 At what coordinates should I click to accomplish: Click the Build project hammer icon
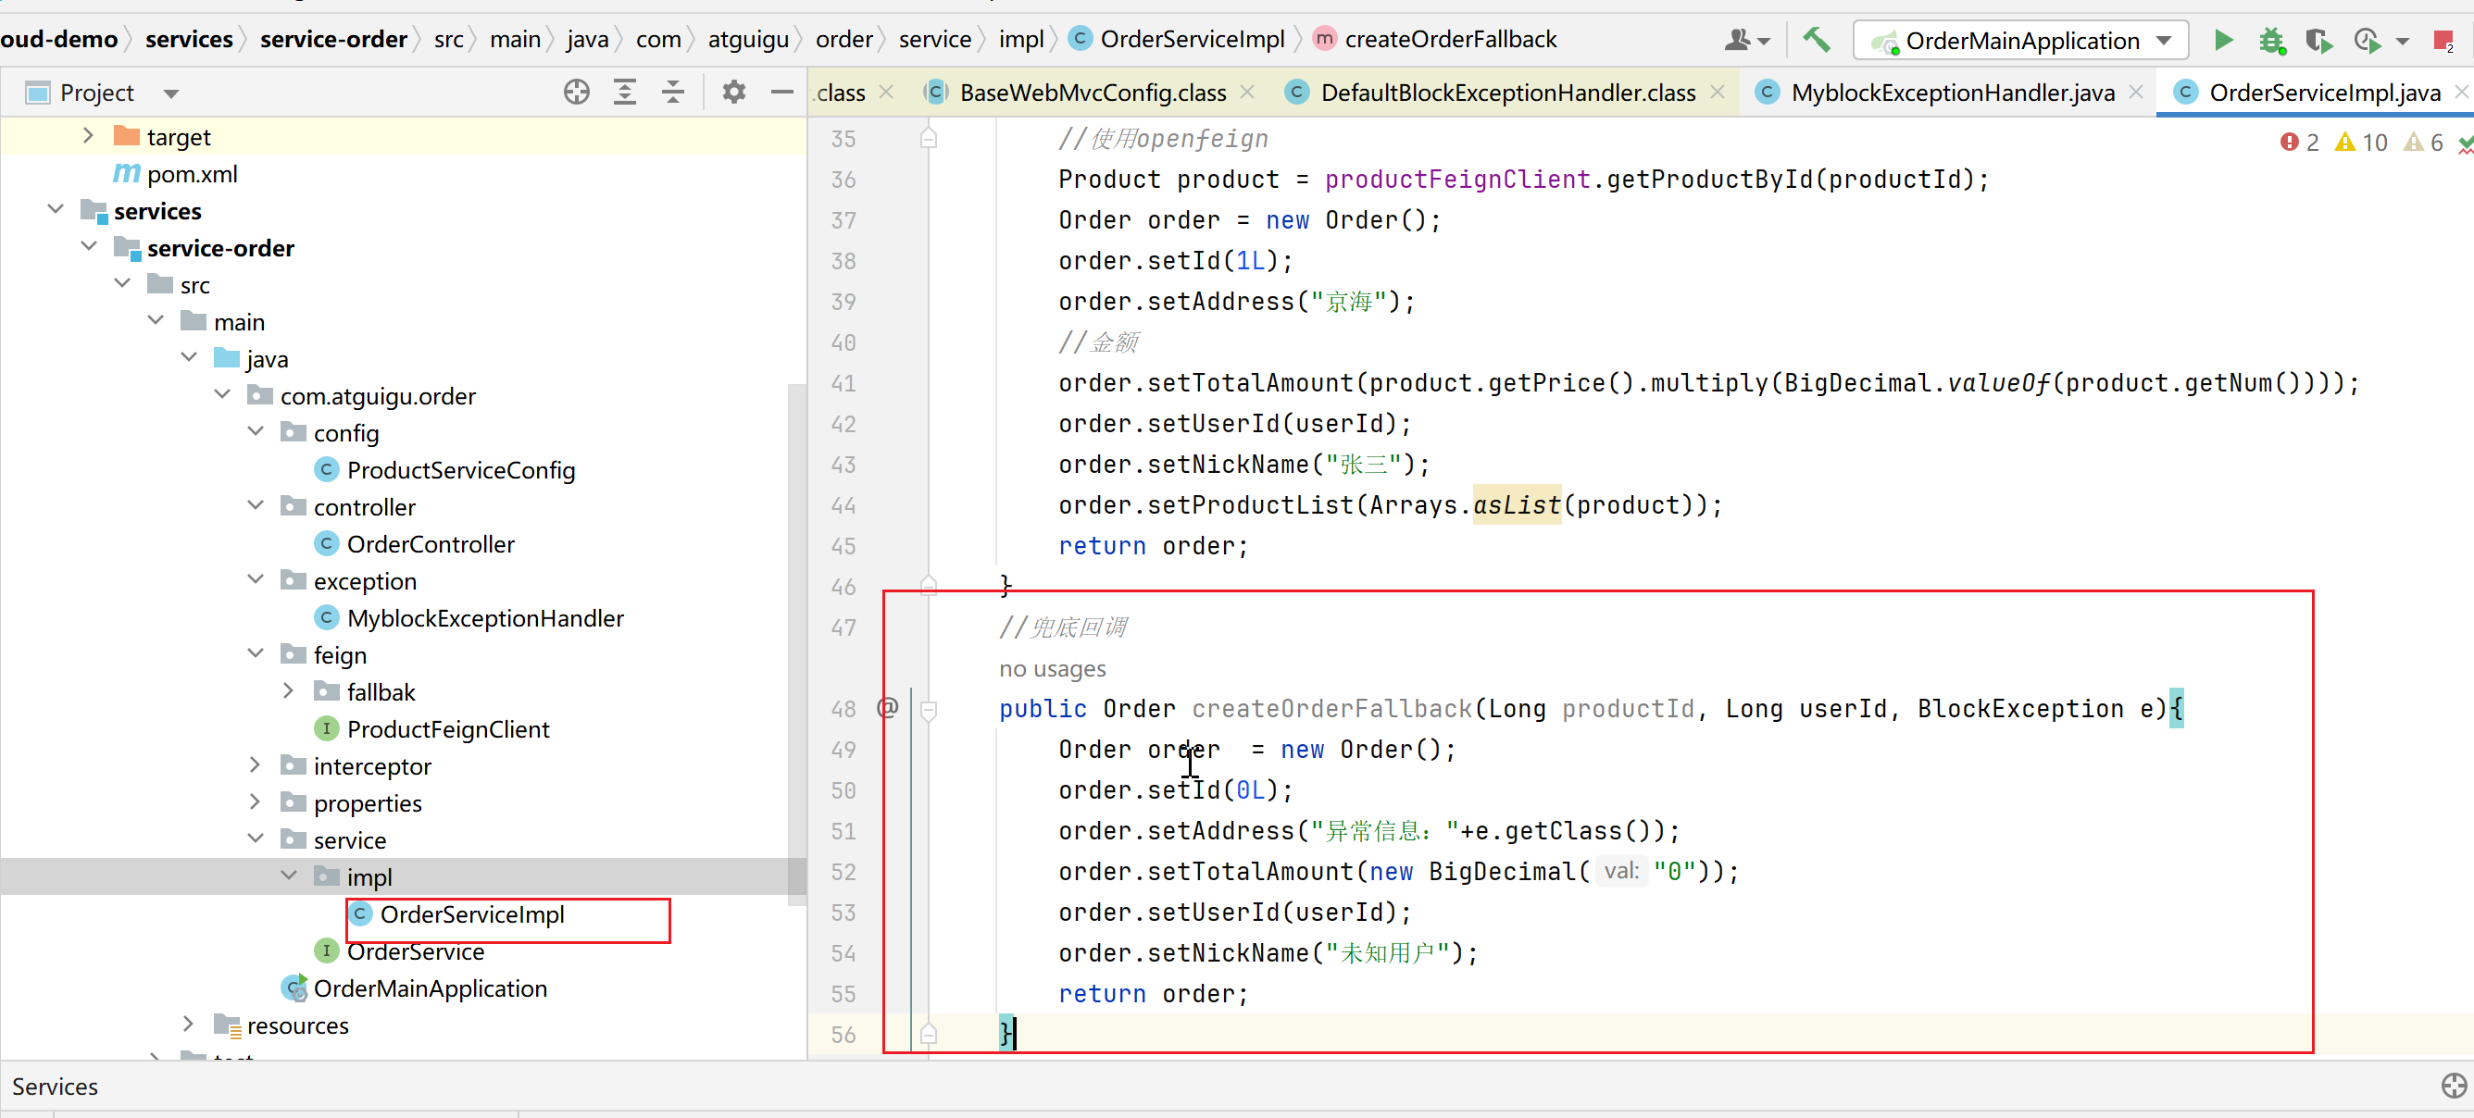coord(1815,41)
